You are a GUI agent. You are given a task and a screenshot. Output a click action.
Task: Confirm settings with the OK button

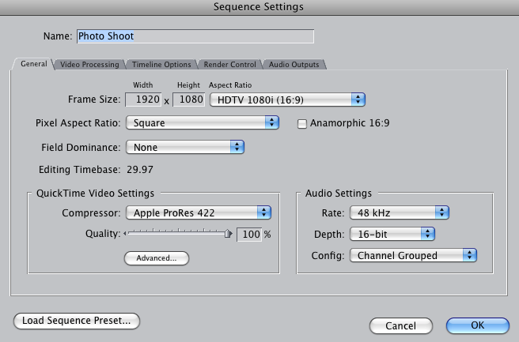click(x=478, y=325)
